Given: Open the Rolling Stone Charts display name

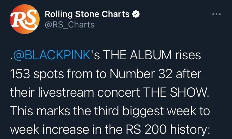Looking at the screenshot, I should (x=88, y=14).
